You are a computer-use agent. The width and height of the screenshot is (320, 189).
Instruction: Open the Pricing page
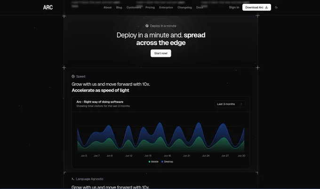pos(150,8)
